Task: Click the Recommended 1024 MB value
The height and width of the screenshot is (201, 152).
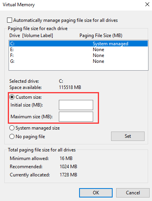Action: click(x=69, y=167)
